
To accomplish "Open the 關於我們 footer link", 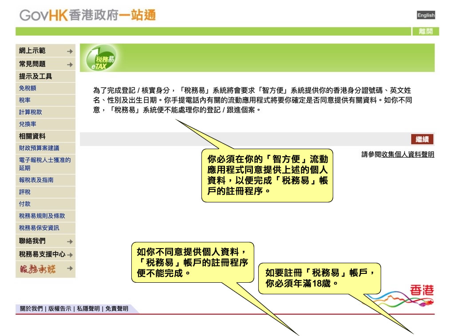I will 31,308.
